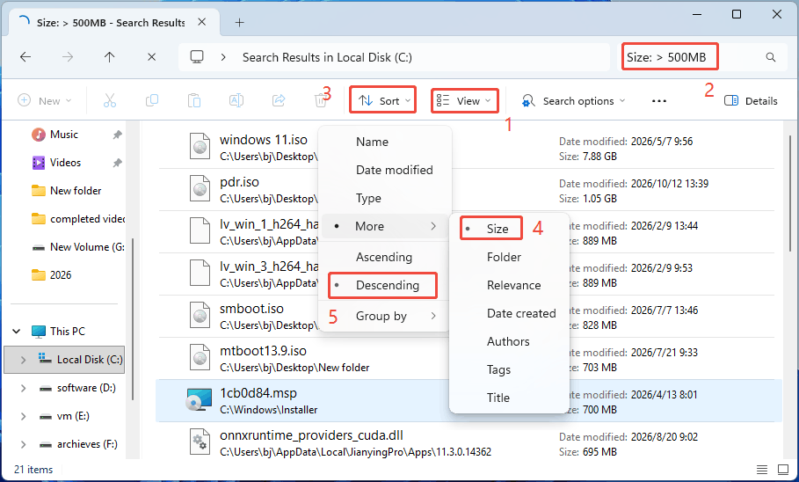Click the 1cb0d84.msp installer icon
This screenshot has width=799, height=482.
click(x=199, y=400)
